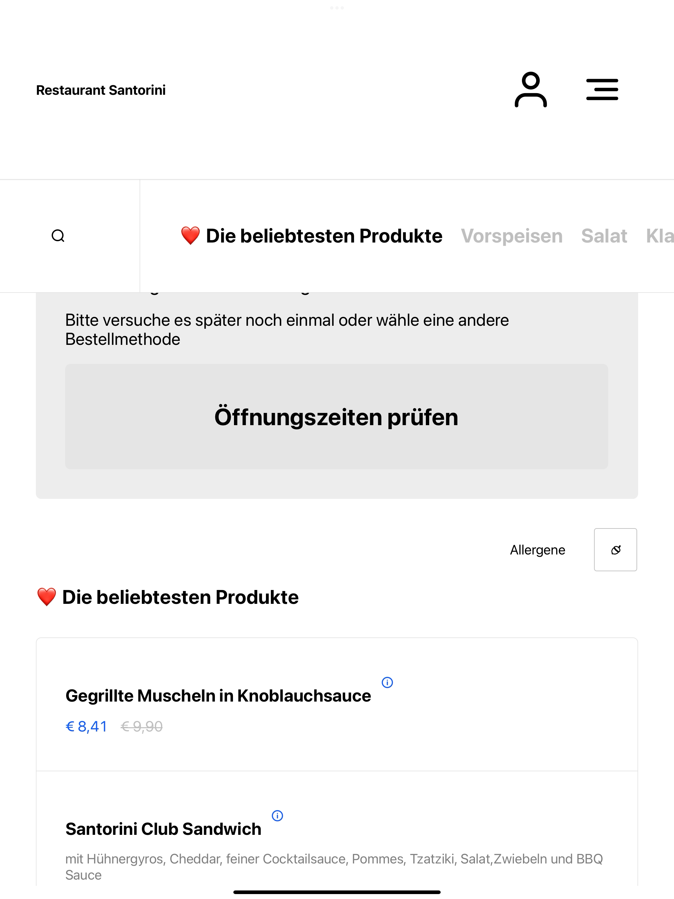Screen dimensions: 674x899
Task: Open the user account profile icon
Action: [531, 90]
